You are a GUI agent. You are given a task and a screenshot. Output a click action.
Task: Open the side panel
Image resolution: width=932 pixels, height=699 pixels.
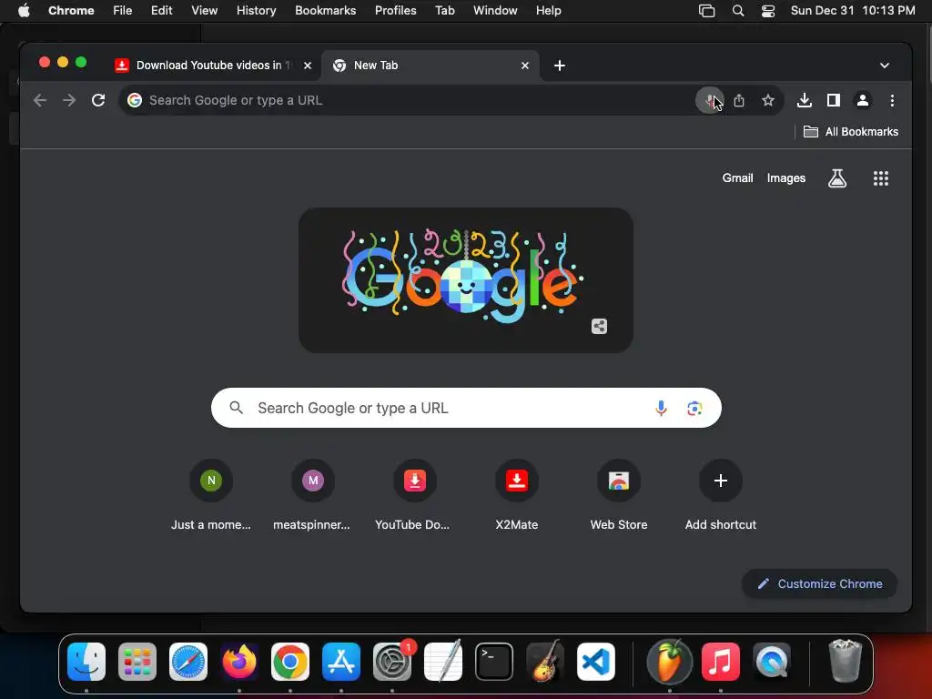pos(834,100)
